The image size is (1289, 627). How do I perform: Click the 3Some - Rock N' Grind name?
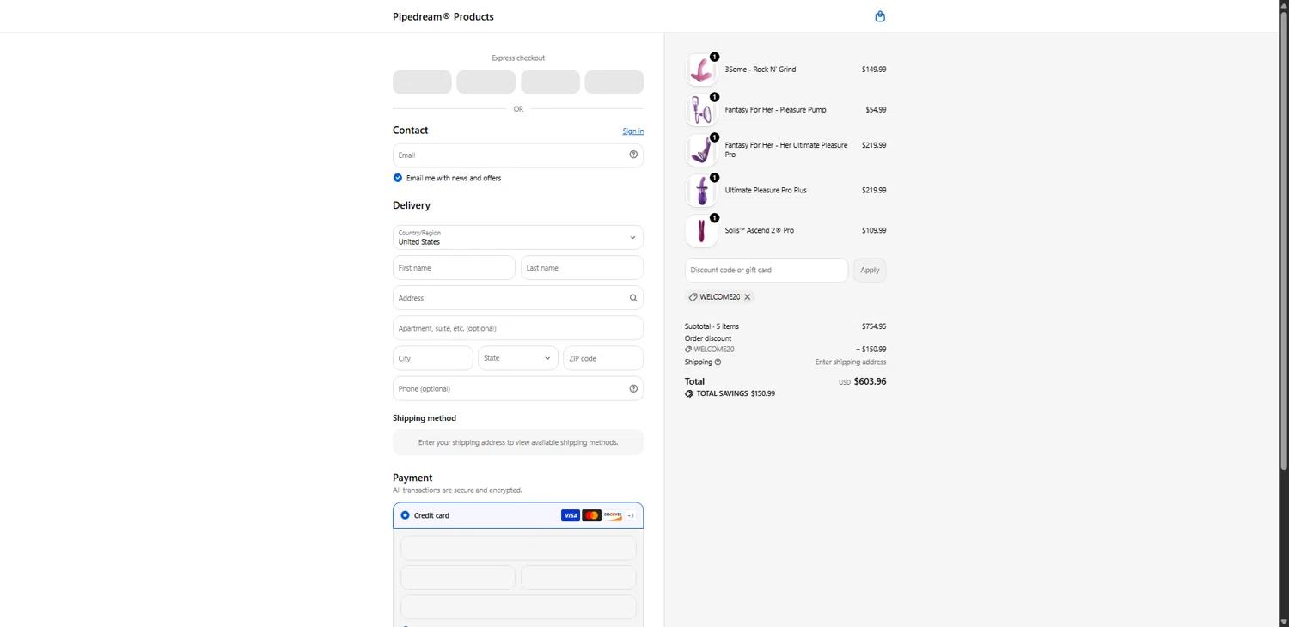coord(761,70)
